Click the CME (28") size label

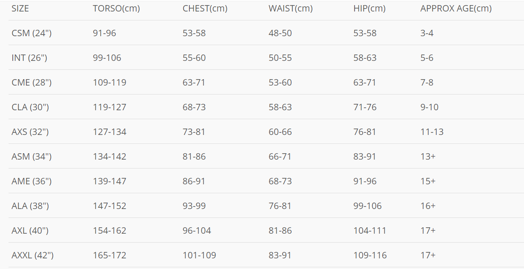pos(31,83)
